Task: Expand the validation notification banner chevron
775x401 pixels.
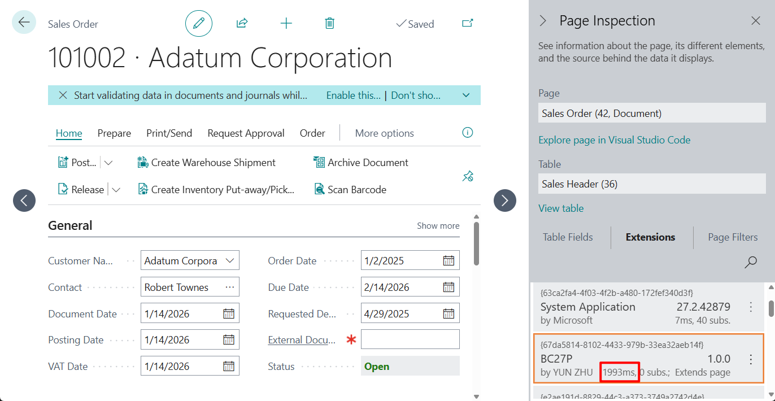Action: 466,95
